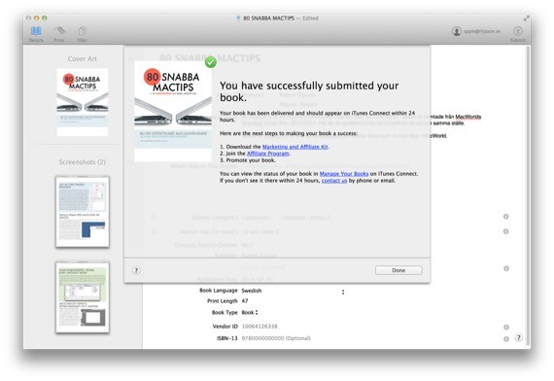Click the green checkmark success badge
The width and height of the screenshot is (554, 381).
click(211, 62)
